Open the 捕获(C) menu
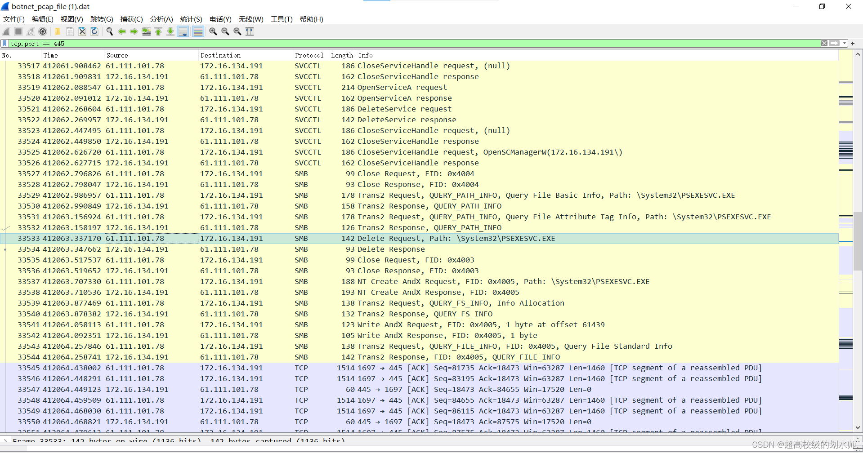The width and height of the screenshot is (863, 453). coord(132,19)
